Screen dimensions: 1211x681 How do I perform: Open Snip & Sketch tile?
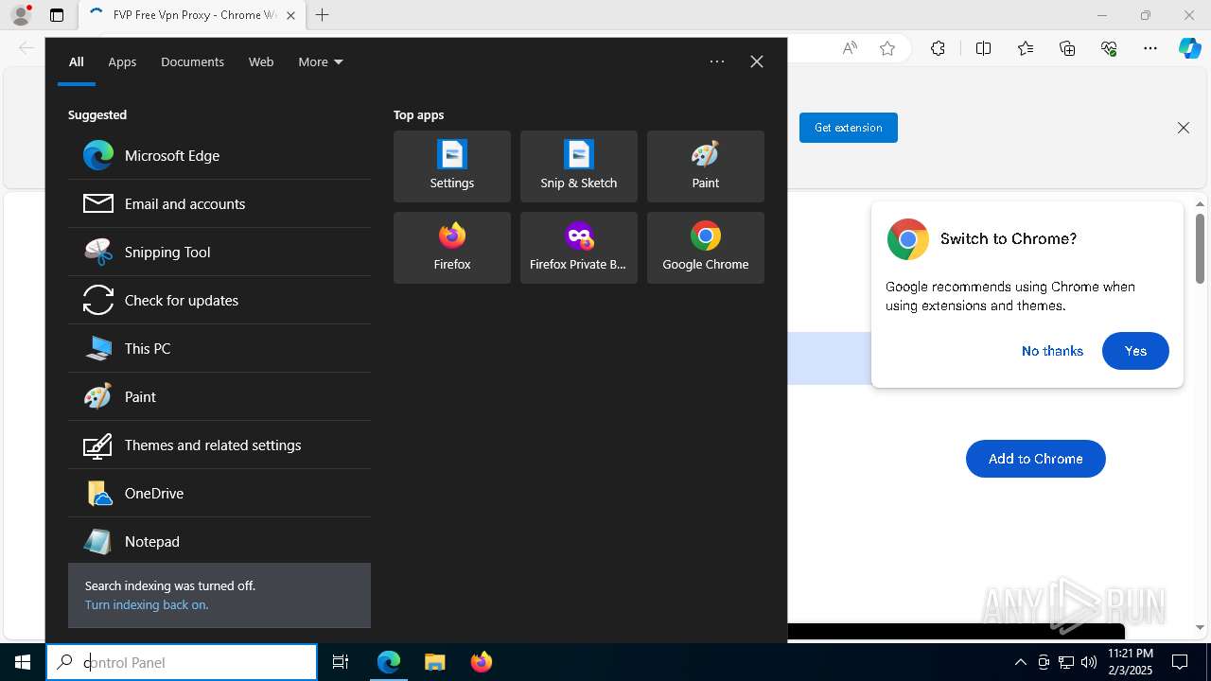coord(579,166)
